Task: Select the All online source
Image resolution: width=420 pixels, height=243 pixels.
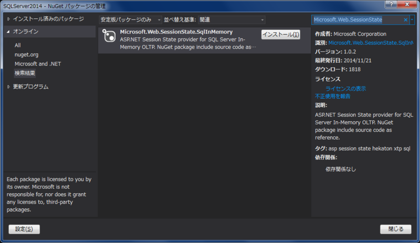Action: (18, 45)
